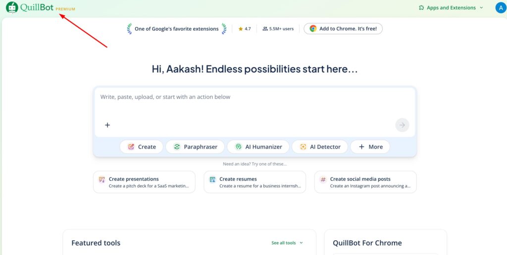Open the user avatar A profile
Screen dimensions: 507x255
point(501,8)
